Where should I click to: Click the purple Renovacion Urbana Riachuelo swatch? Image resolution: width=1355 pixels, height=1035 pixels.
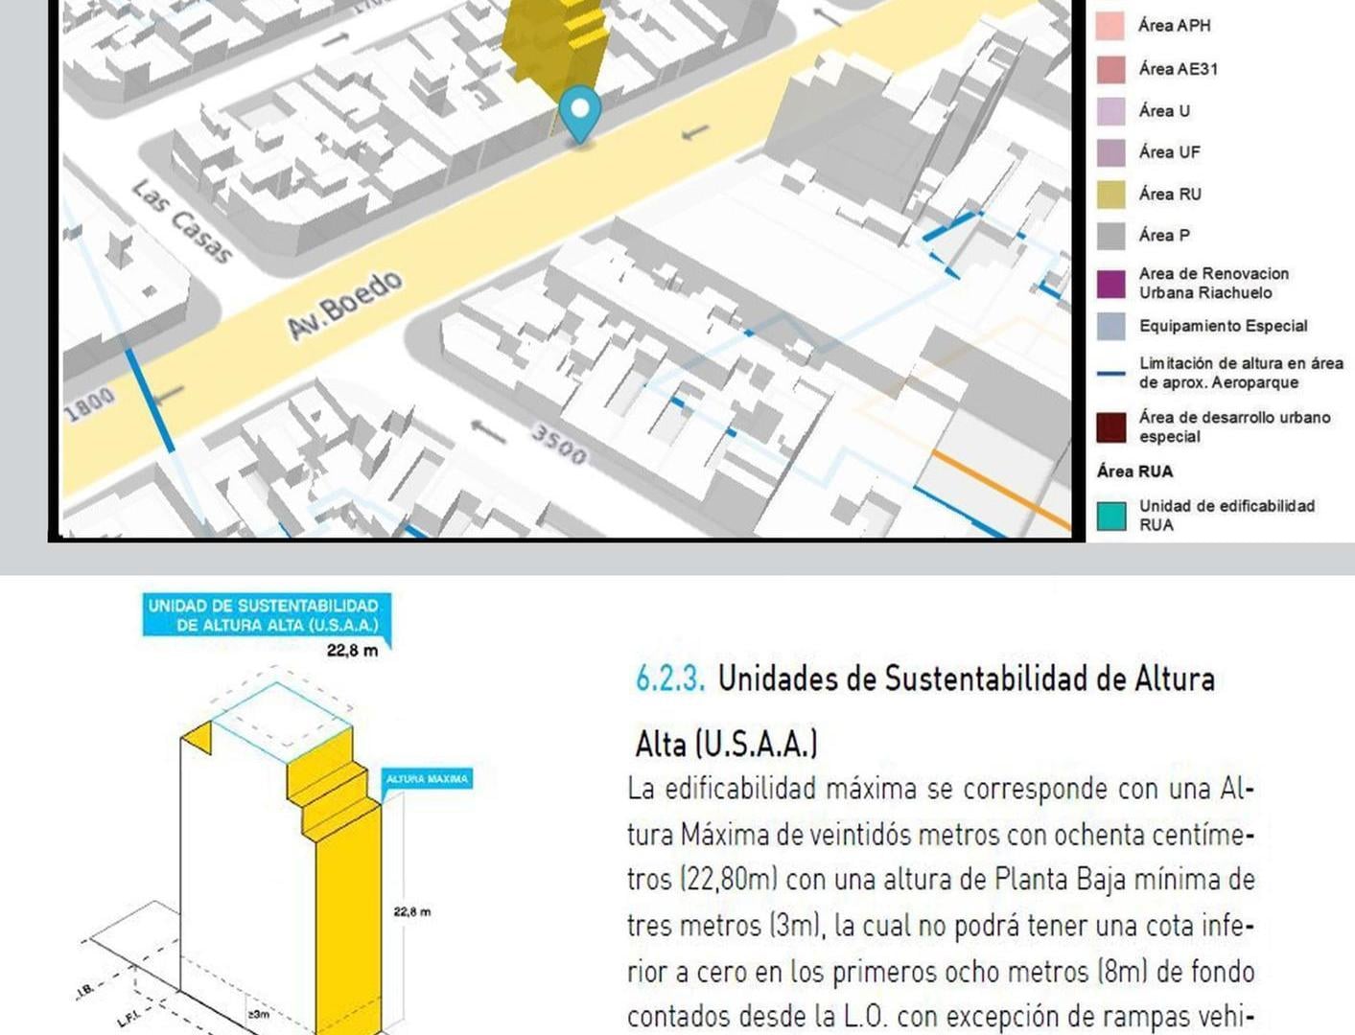pos(1110,284)
